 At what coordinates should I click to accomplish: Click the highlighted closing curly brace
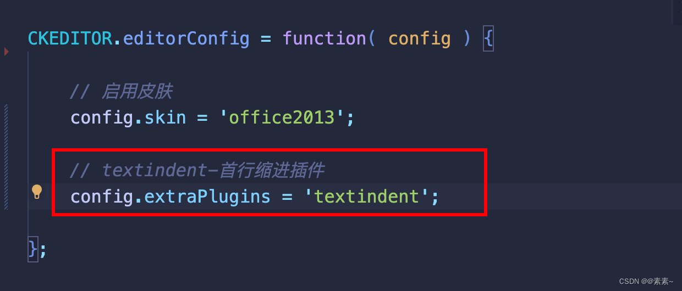tap(33, 249)
